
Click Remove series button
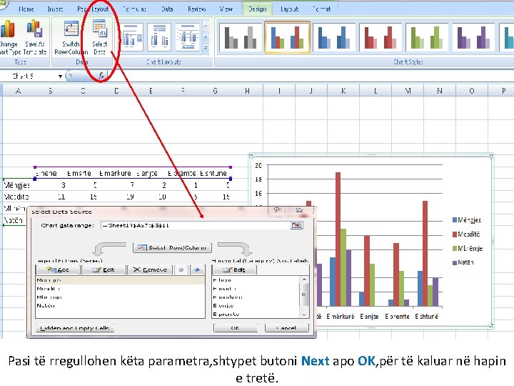[x=150, y=269]
